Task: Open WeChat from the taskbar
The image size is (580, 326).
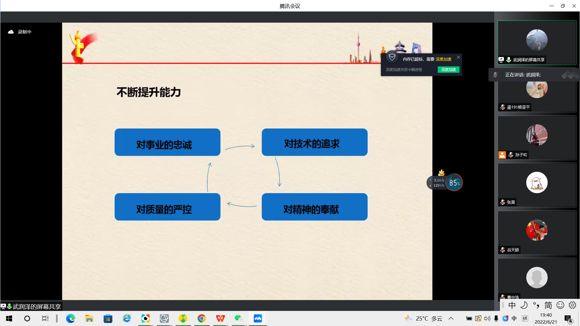Action: click(239, 318)
